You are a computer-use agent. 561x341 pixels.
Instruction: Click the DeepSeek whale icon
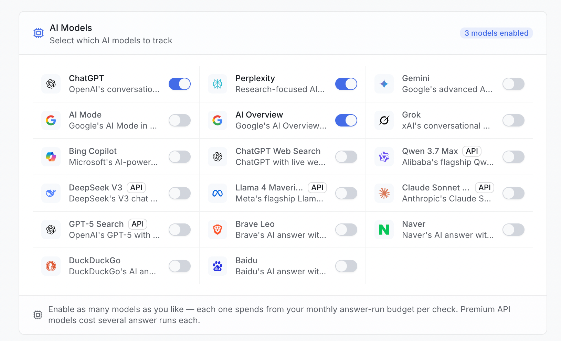point(51,193)
